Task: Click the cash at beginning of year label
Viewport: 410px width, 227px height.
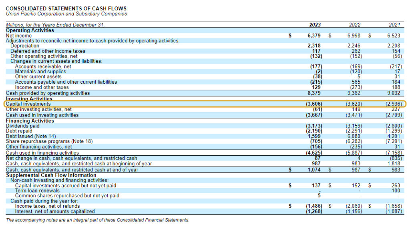Action: pos(79,164)
